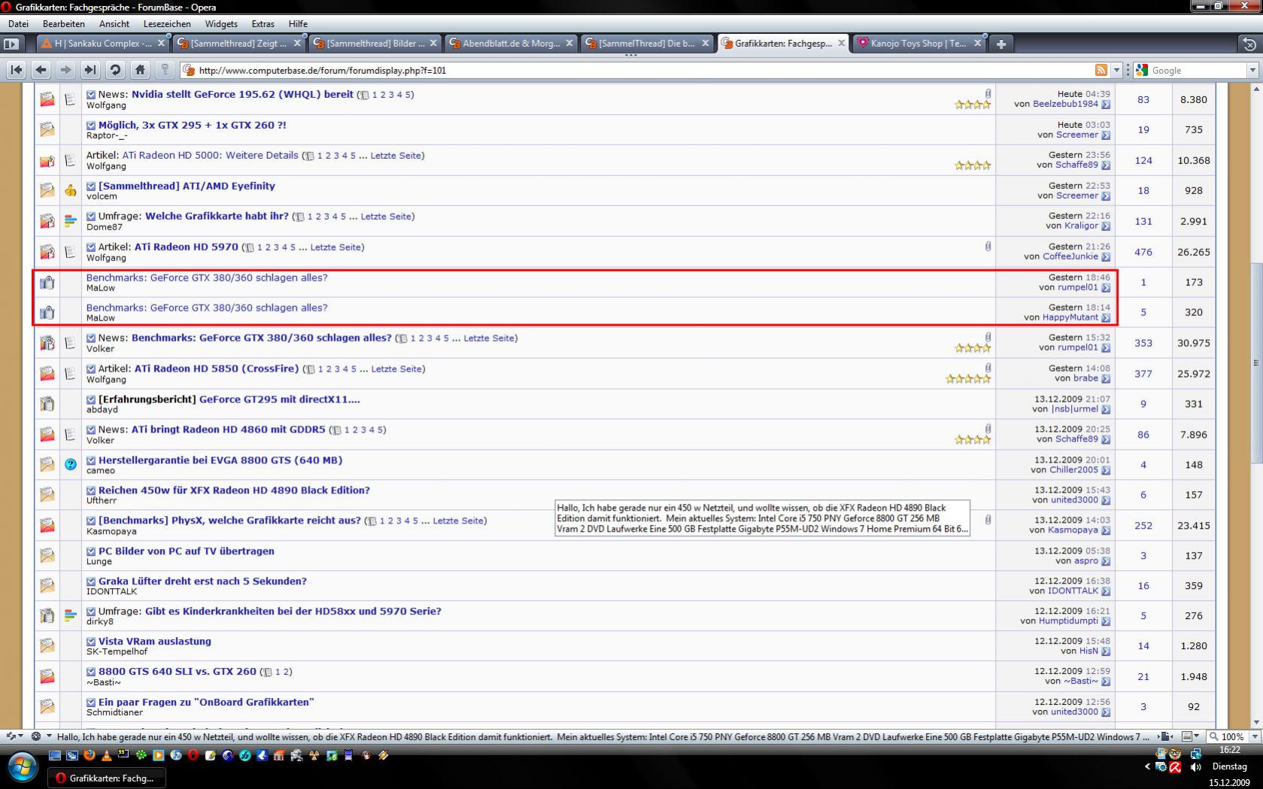The width and height of the screenshot is (1263, 789).
Task: Open thread 8800 GTS 640 SLI vs. GTX 260
Action: [x=178, y=672]
